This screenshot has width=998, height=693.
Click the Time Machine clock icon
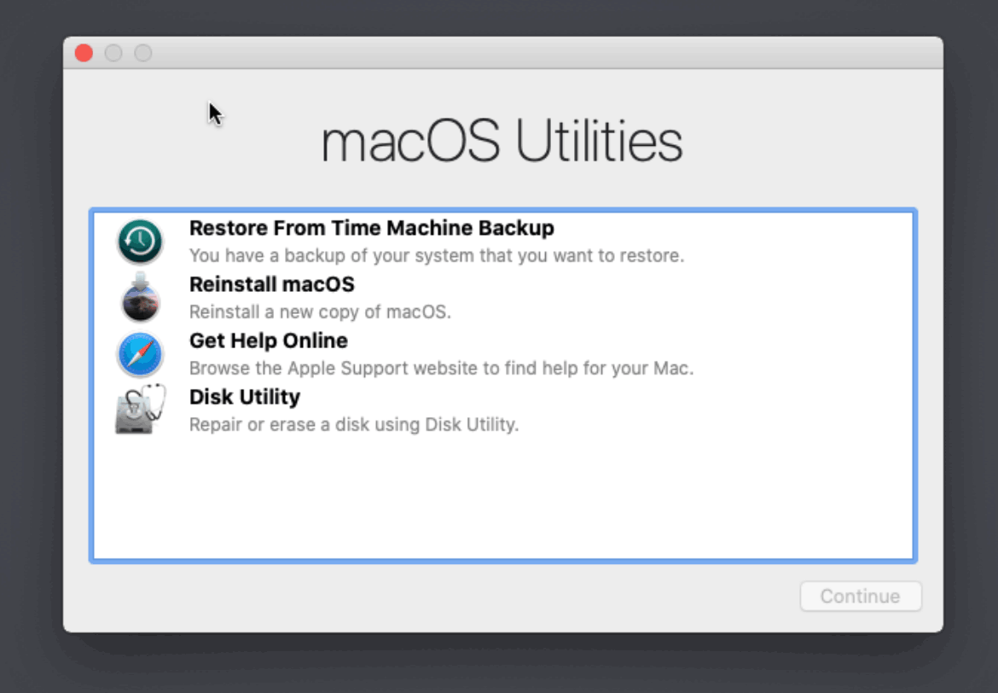[x=140, y=242]
